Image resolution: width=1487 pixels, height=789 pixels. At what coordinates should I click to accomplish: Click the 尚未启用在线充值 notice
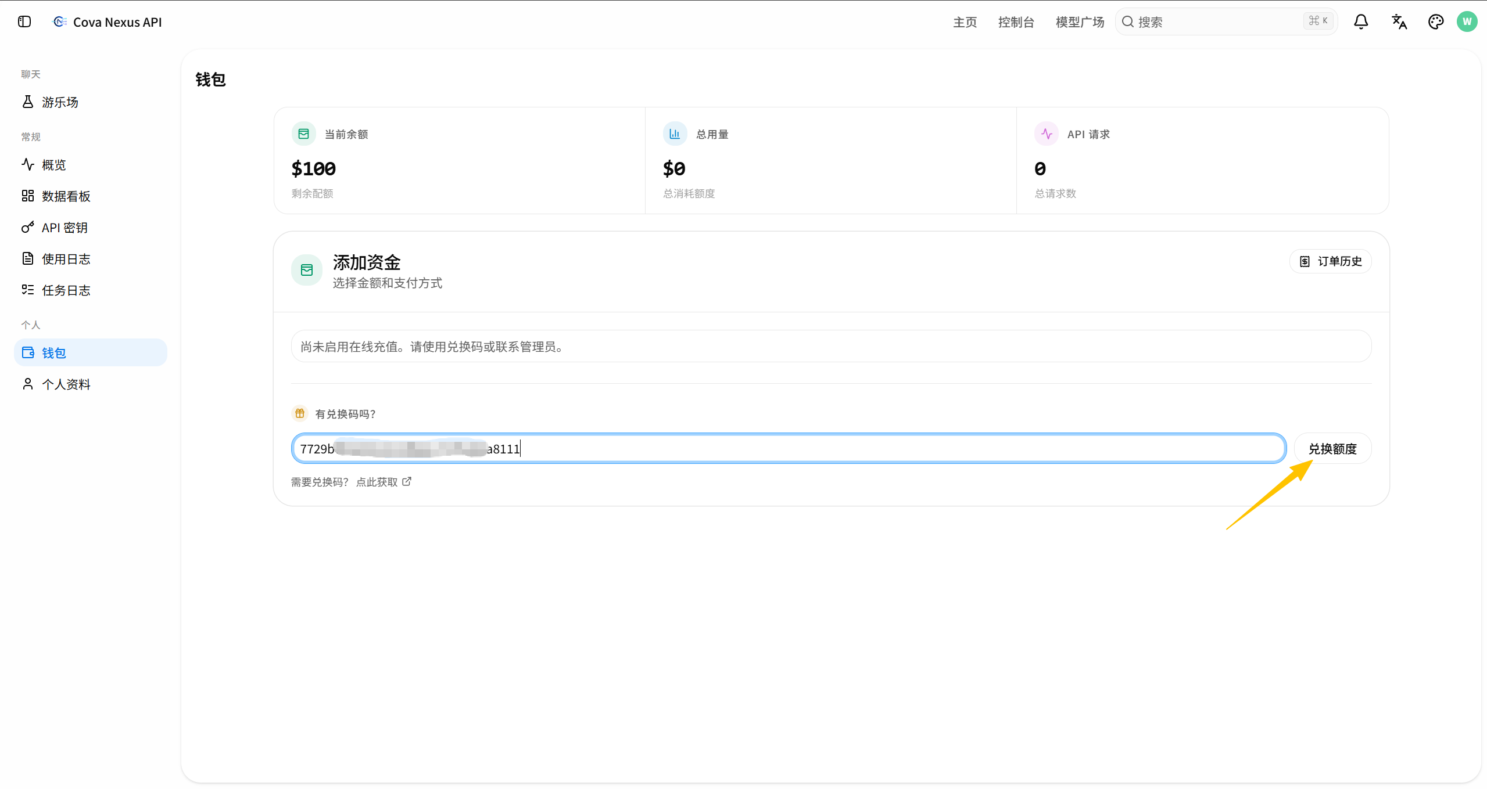pyautogui.click(x=831, y=347)
